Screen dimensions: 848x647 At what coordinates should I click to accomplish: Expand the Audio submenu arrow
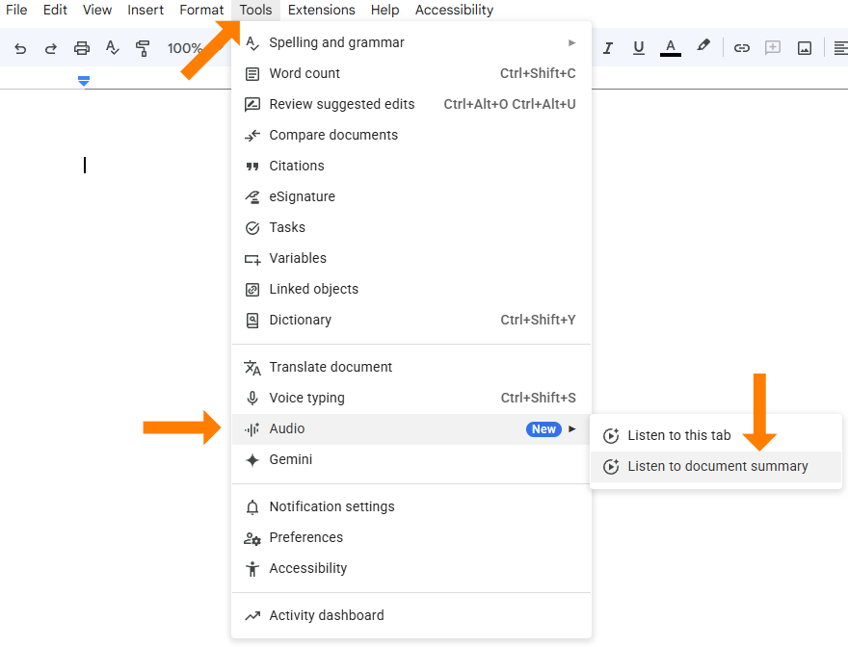coord(572,428)
